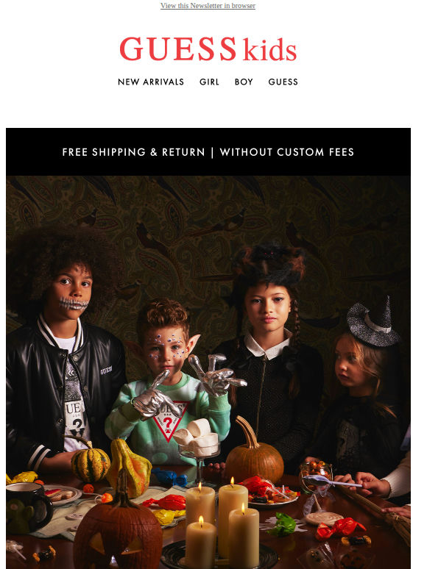The image size is (427, 569).
Task: Click the orange pumpkin with curved stem
Action: pos(255,452)
